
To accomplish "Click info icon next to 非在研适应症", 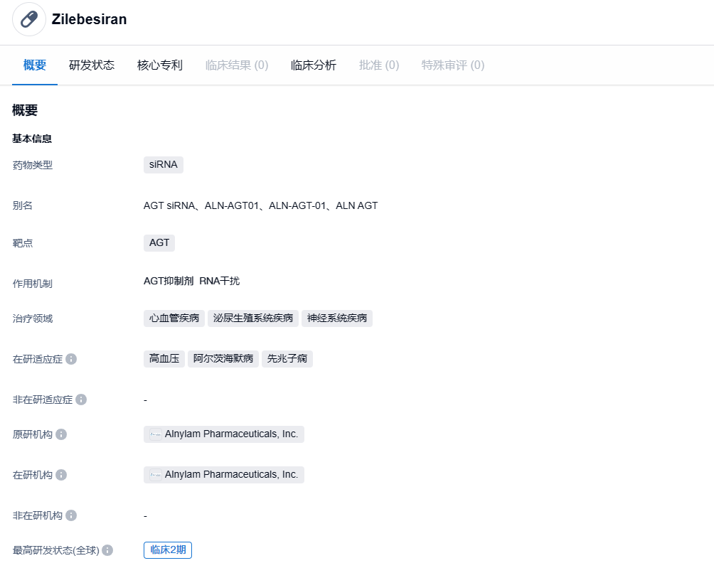I will [x=81, y=400].
